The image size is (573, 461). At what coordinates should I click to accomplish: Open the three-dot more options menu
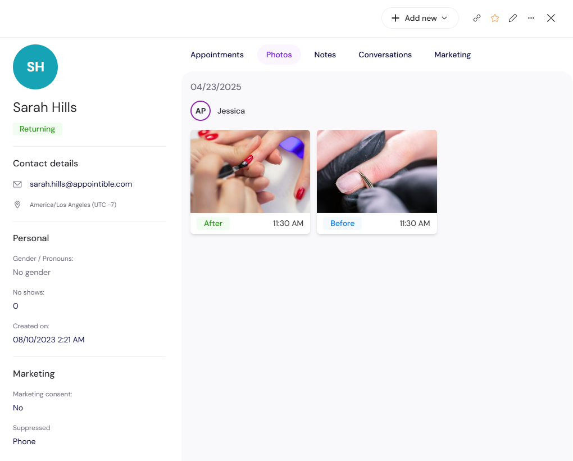tap(531, 18)
